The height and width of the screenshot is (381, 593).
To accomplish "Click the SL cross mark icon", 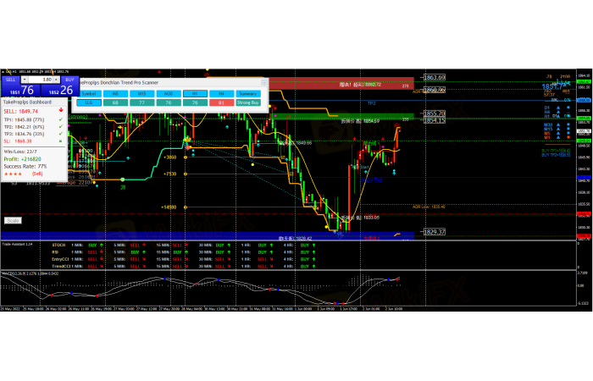I will (x=61, y=140).
